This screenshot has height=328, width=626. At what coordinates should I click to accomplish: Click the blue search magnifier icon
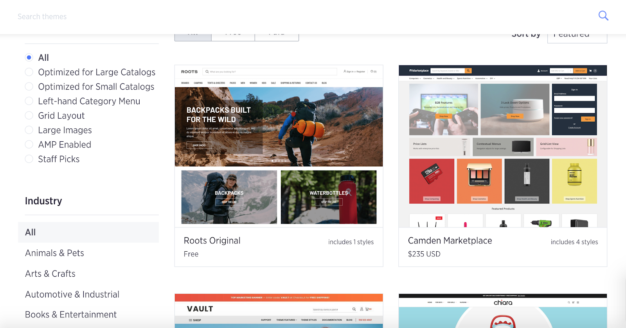point(603,16)
